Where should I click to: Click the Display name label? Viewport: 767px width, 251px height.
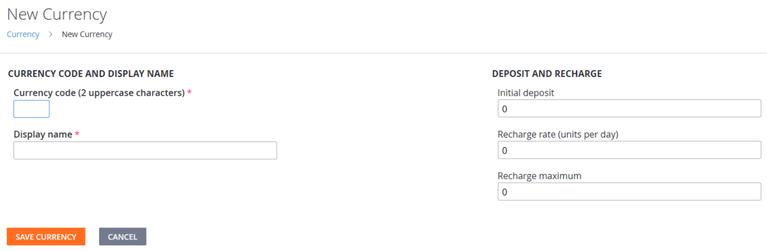(x=43, y=134)
